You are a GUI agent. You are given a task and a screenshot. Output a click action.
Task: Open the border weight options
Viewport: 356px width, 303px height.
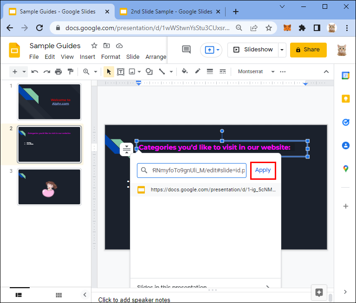pos(210,72)
